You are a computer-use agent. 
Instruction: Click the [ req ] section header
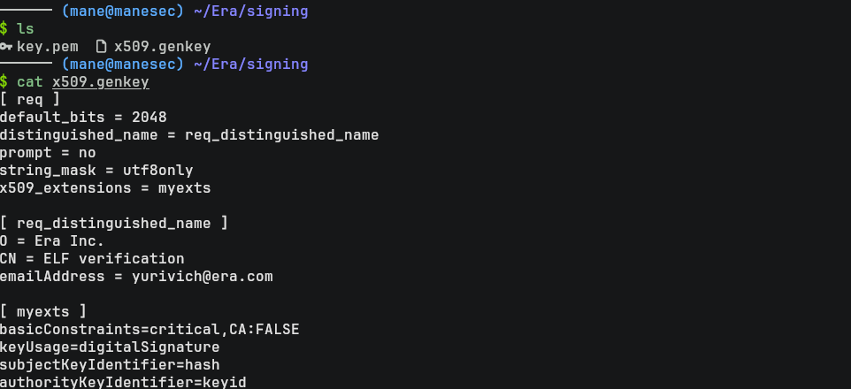[x=30, y=99]
